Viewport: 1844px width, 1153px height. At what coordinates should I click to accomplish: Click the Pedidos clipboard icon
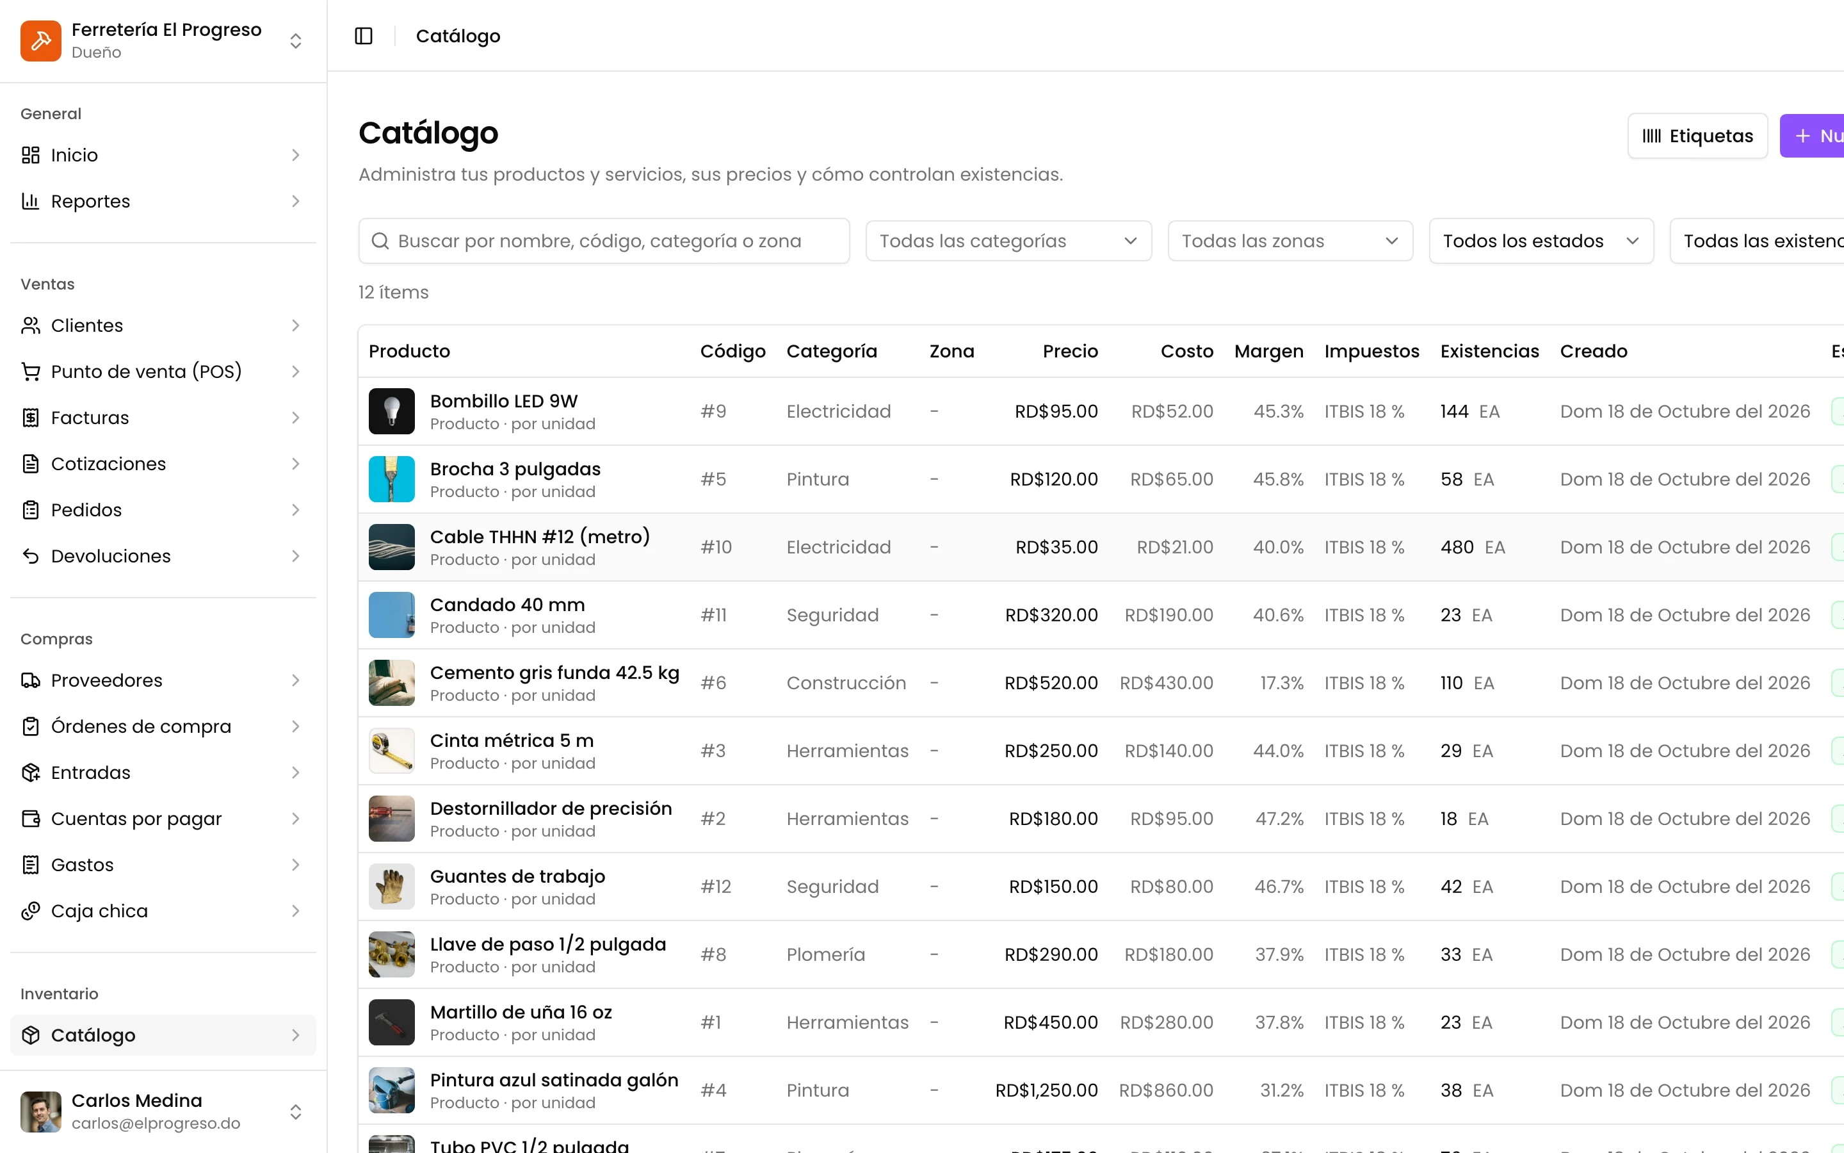coord(31,510)
